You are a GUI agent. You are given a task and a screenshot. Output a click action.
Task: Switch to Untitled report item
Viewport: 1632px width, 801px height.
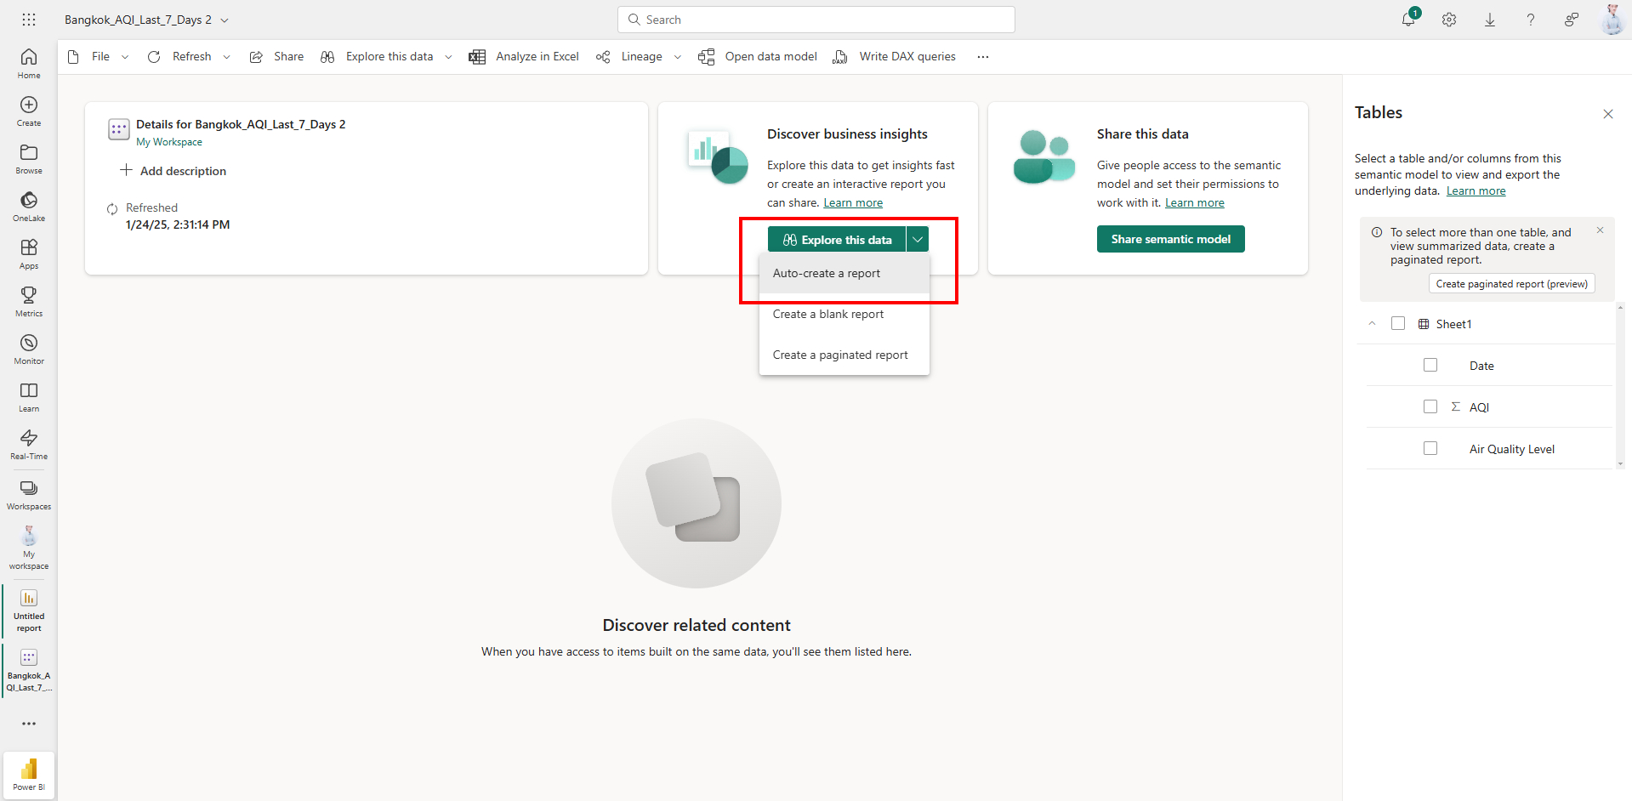click(x=29, y=610)
